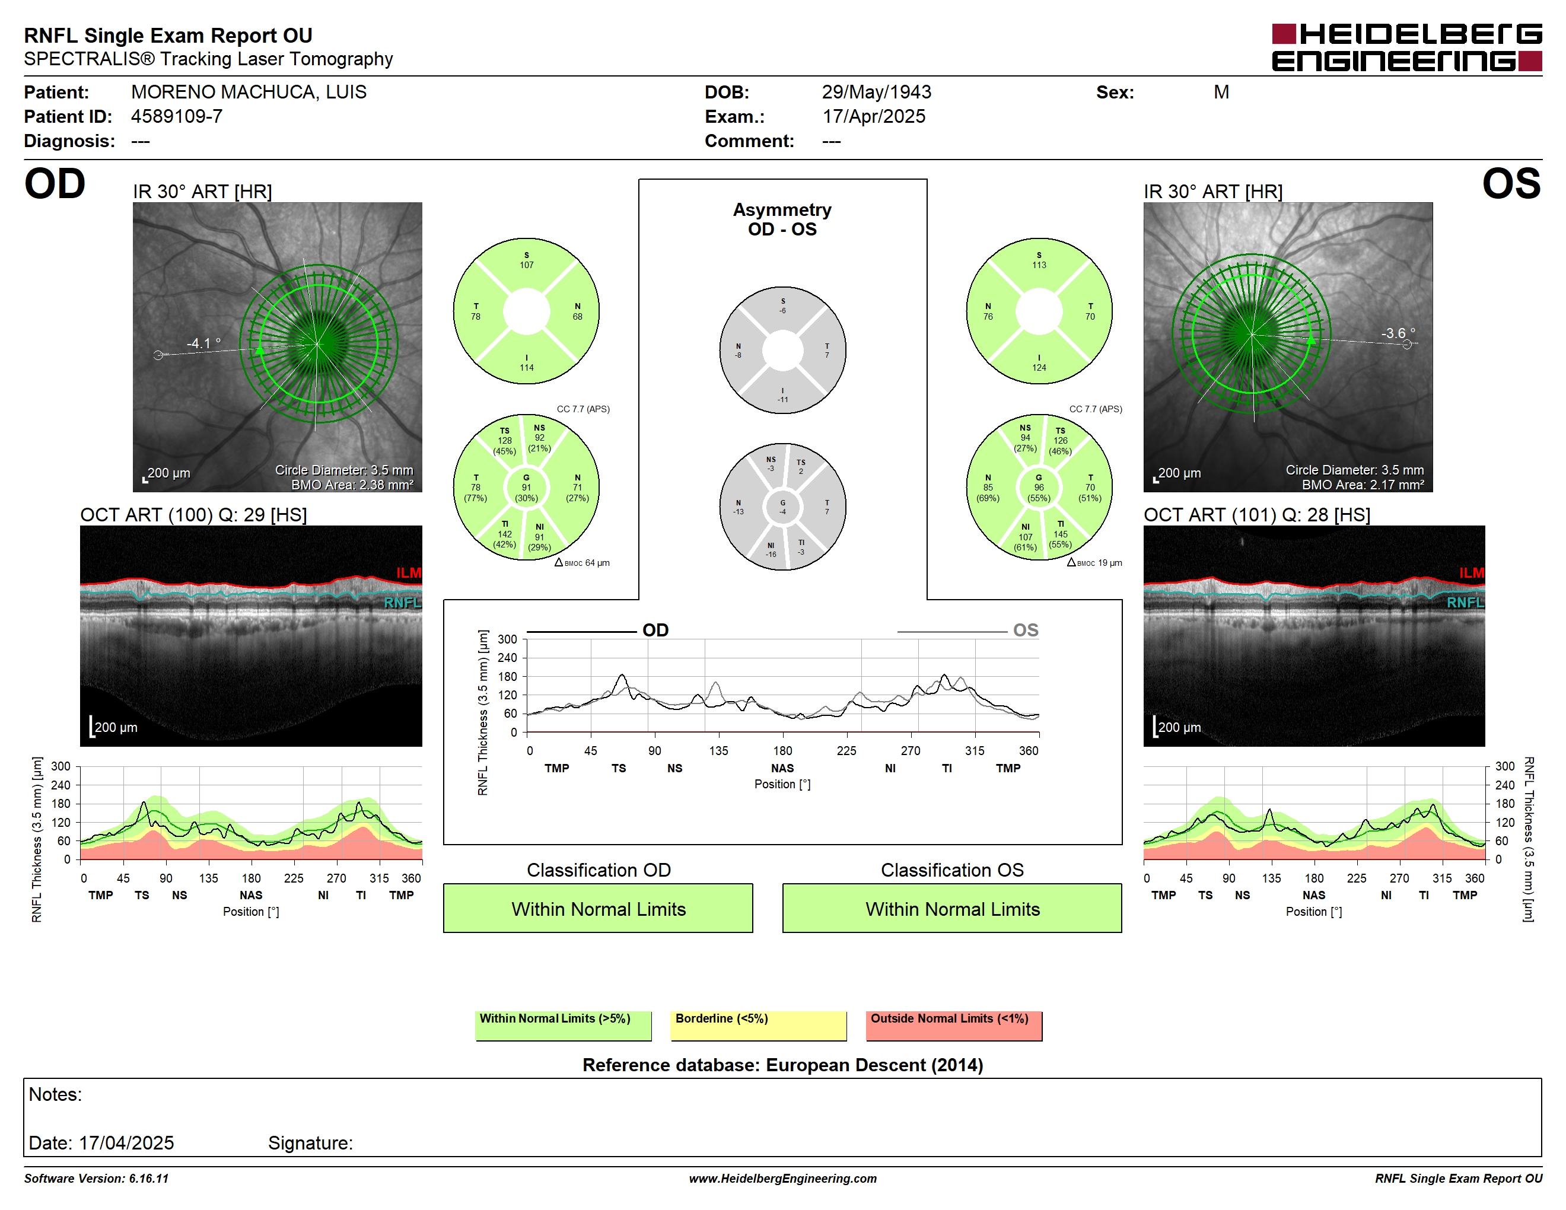Click the OS legend label in the combined graph
1566x1210 pixels.
point(1026,630)
